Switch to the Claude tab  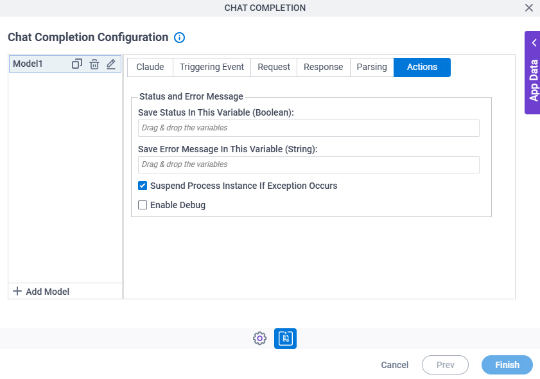point(150,67)
